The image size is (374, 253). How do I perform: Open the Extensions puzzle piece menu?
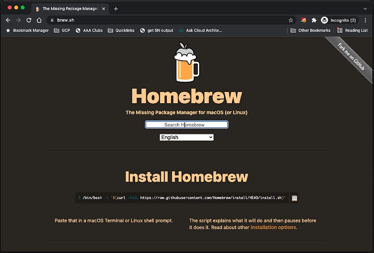click(314, 20)
